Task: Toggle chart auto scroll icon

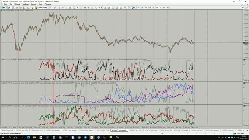Action: coord(117,7)
